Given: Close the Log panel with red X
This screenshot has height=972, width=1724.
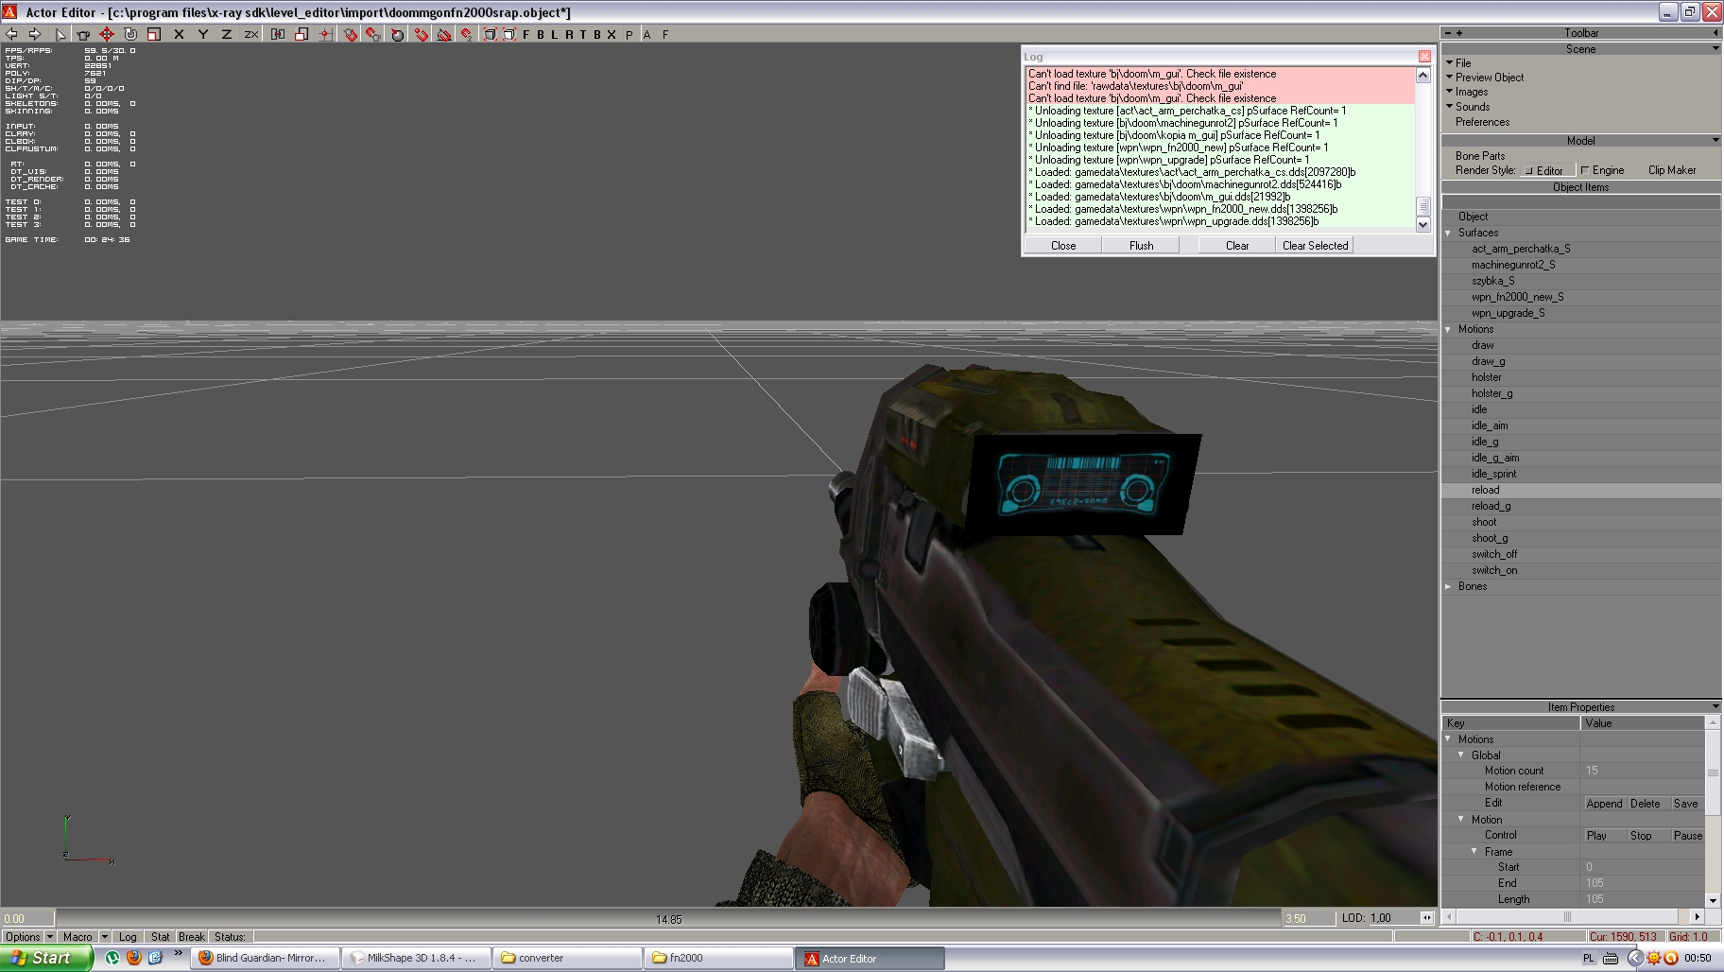Looking at the screenshot, I should pyautogui.click(x=1424, y=56).
